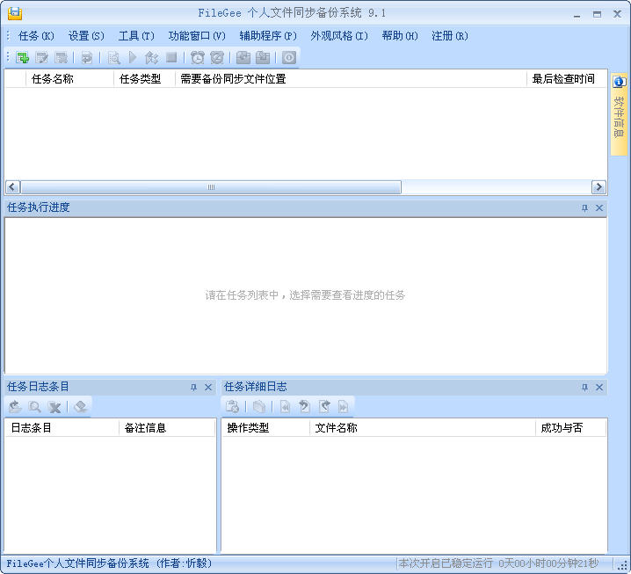This screenshot has height=574, width=631.
Task: Click 日志条目 column header
Action: coord(62,427)
